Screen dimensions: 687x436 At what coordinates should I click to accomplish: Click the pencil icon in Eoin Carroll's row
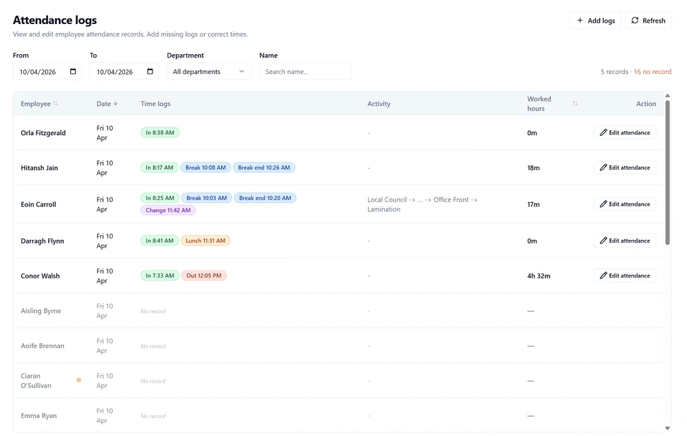tap(603, 204)
